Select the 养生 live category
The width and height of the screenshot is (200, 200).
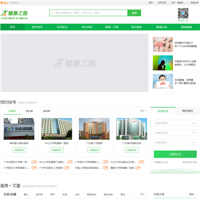123,194
